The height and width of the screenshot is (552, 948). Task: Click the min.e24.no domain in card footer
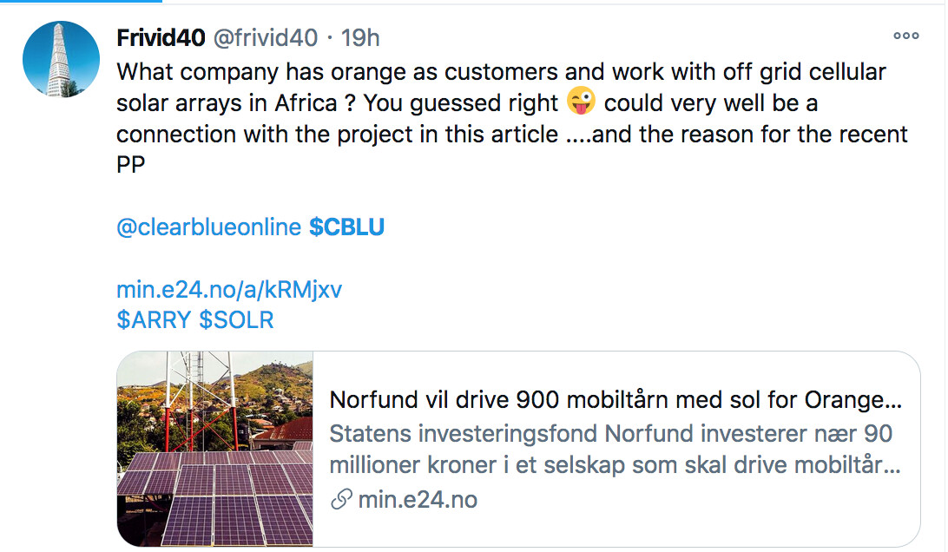[x=418, y=500]
